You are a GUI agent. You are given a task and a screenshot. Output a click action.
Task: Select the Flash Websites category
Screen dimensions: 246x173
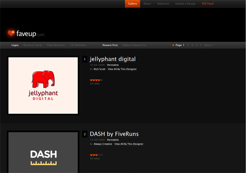click(56, 45)
